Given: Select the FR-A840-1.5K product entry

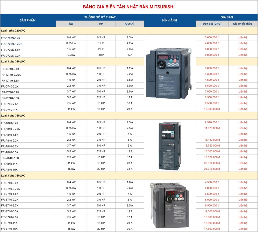Looking at the screenshot, I should click(10, 135).
